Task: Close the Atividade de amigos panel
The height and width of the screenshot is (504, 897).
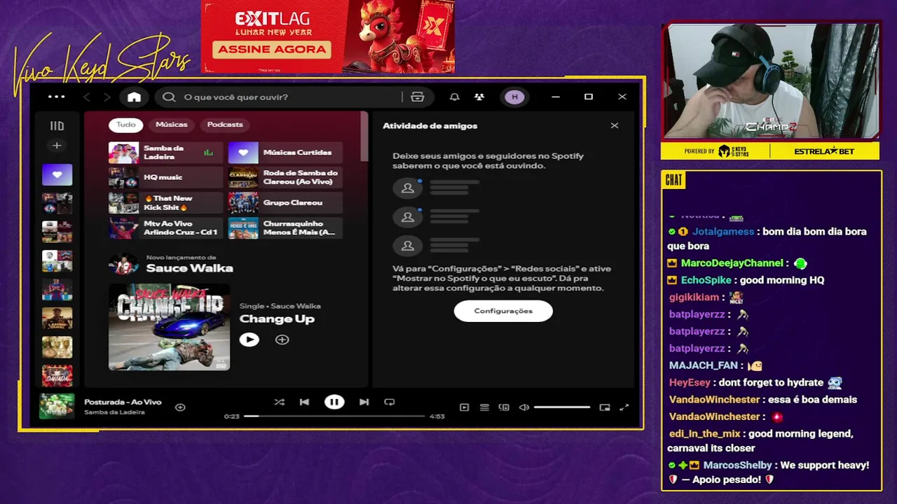Action: coord(615,126)
